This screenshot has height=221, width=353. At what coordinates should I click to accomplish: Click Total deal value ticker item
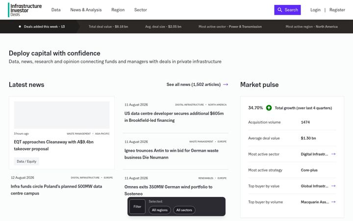coord(108,27)
